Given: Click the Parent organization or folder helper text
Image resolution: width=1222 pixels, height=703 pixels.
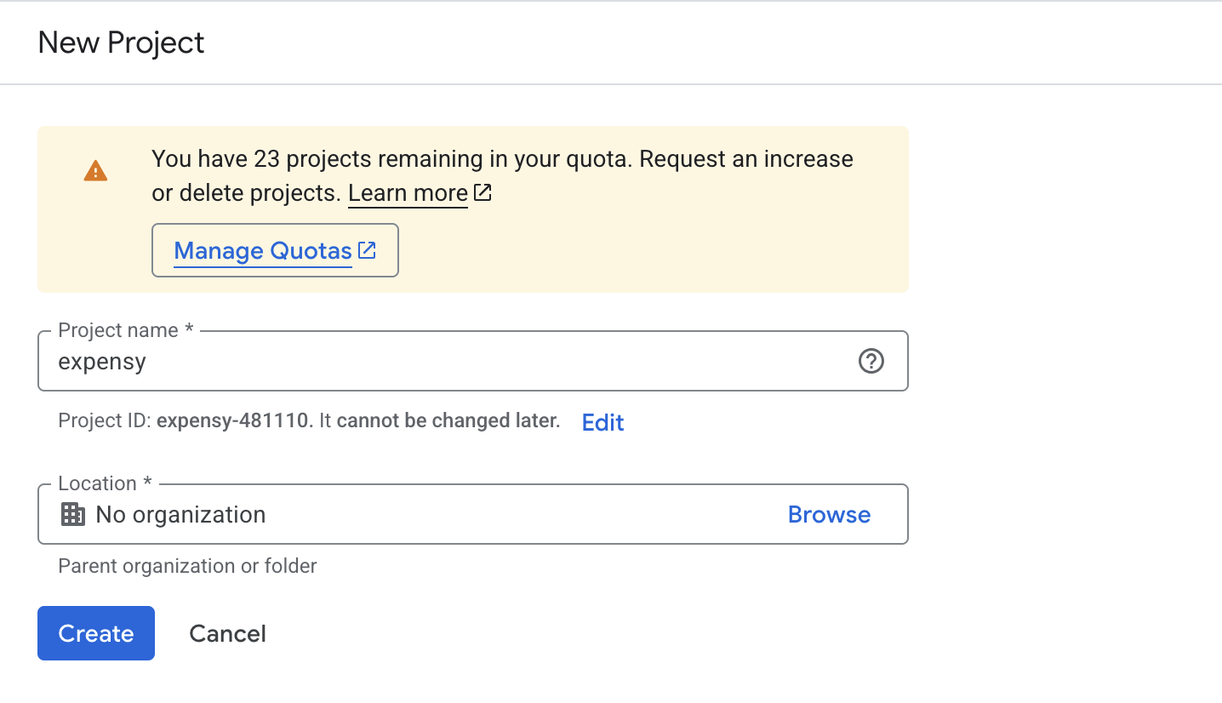Looking at the screenshot, I should 186,565.
